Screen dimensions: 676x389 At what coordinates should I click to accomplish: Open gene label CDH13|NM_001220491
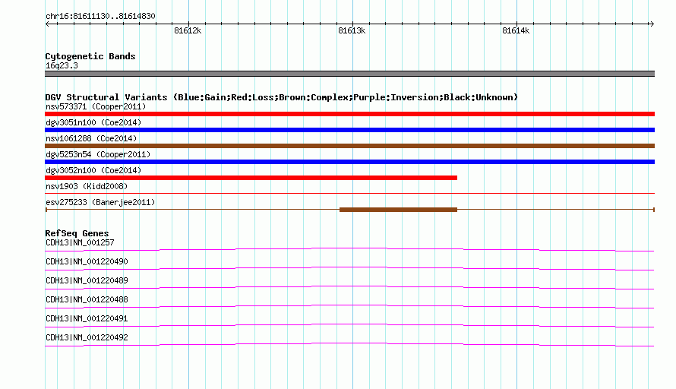coord(87,318)
